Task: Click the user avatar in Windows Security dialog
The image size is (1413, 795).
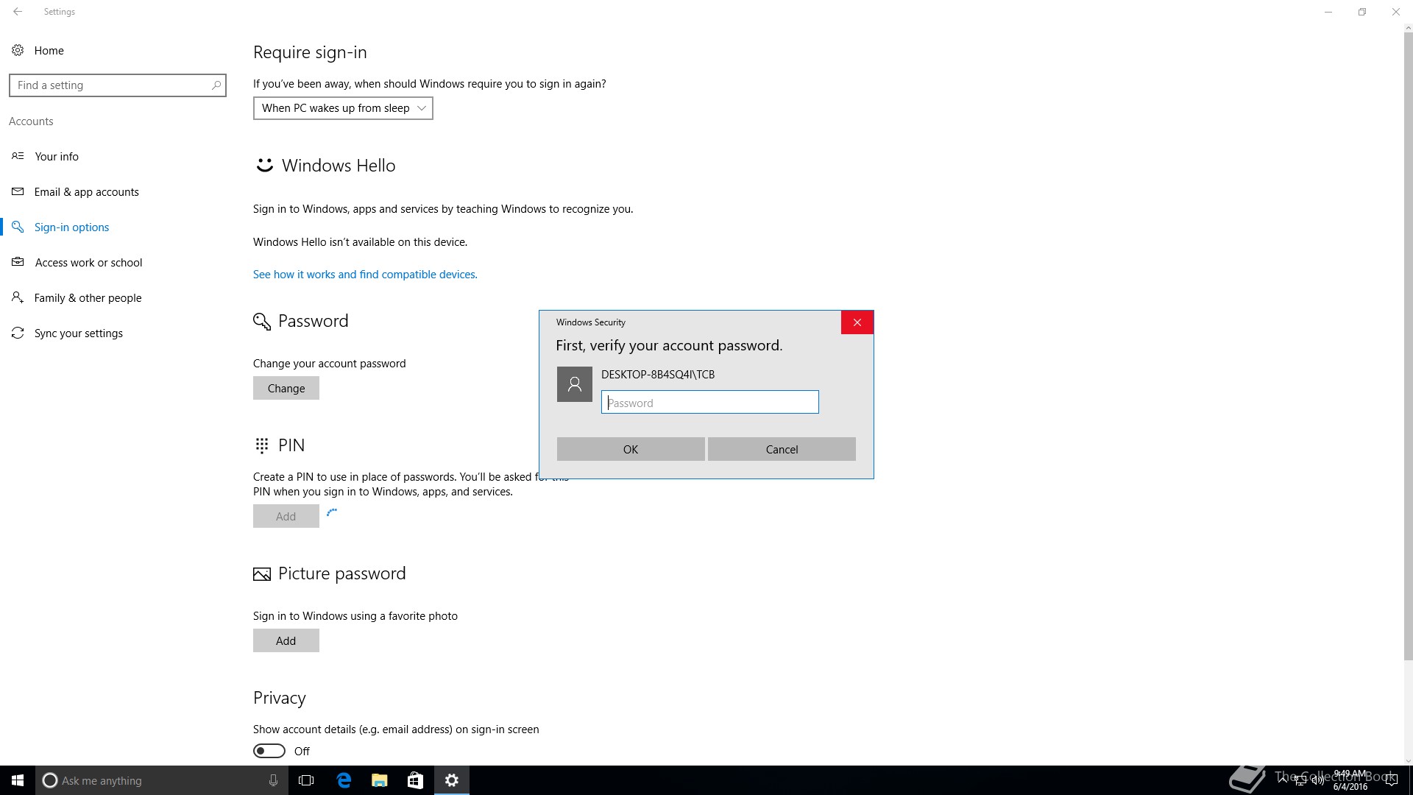Action: (x=575, y=384)
